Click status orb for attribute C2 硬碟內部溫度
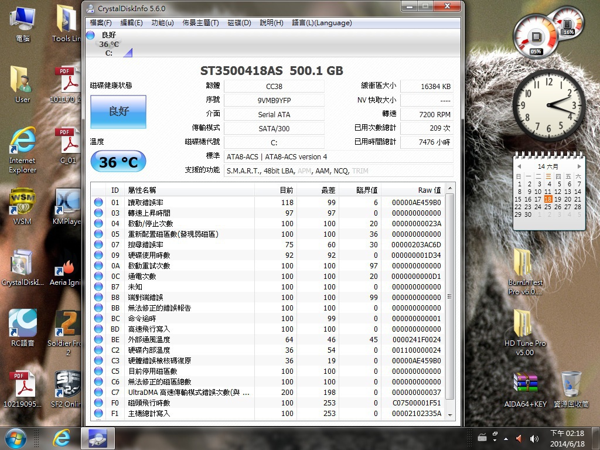This screenshot has height=450, width=600. coord(98,350)
